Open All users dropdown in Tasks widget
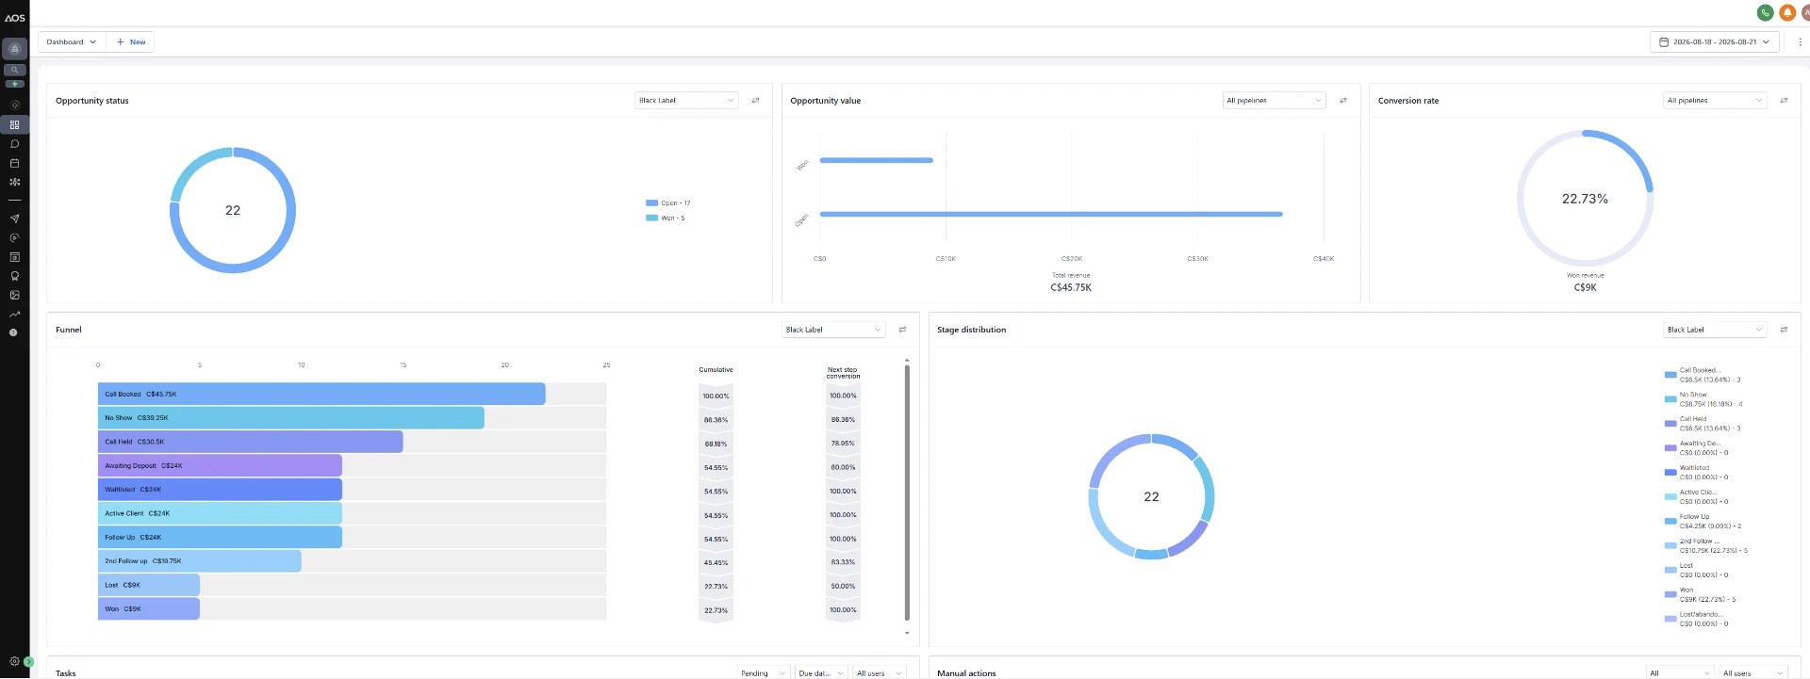Screen dimensions: 1810x679 pos(880,672)
